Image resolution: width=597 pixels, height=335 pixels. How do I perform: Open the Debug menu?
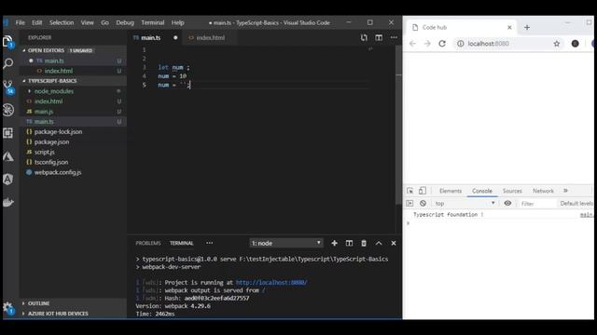click(125, 22)
